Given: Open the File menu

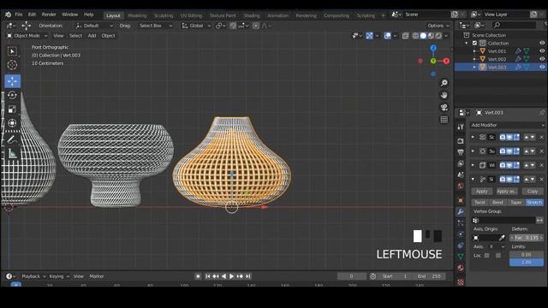Looking at the screenshot, I should (x=19, y=15).
